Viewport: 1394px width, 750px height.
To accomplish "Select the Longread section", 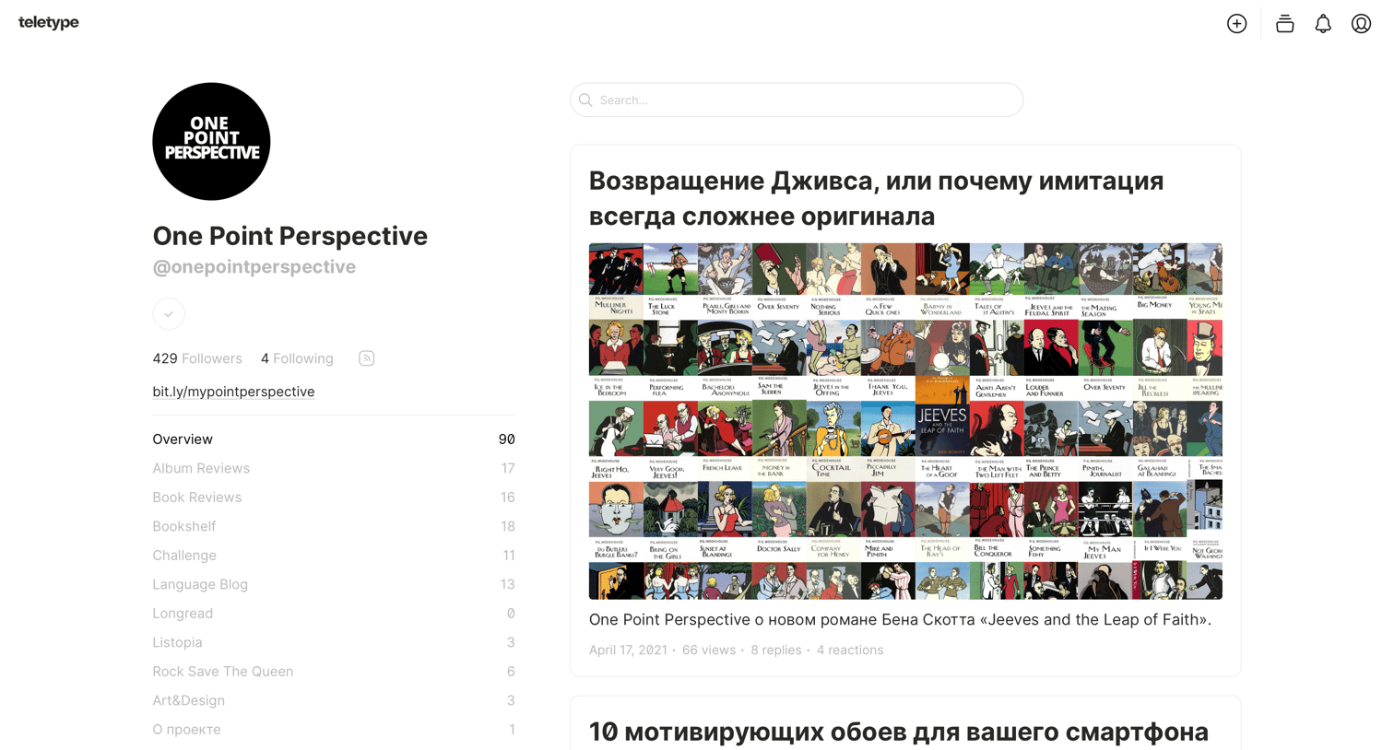I will click(x=334, y=614).
